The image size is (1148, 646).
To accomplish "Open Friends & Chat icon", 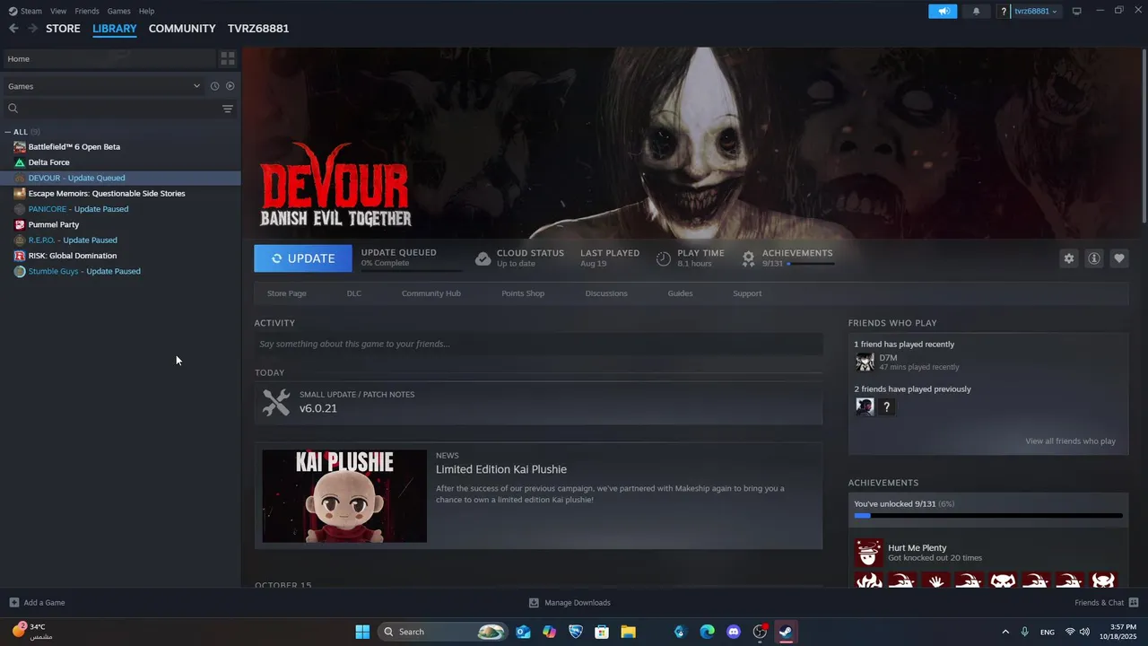I will pyautogui.click(x=1134, y=603).
